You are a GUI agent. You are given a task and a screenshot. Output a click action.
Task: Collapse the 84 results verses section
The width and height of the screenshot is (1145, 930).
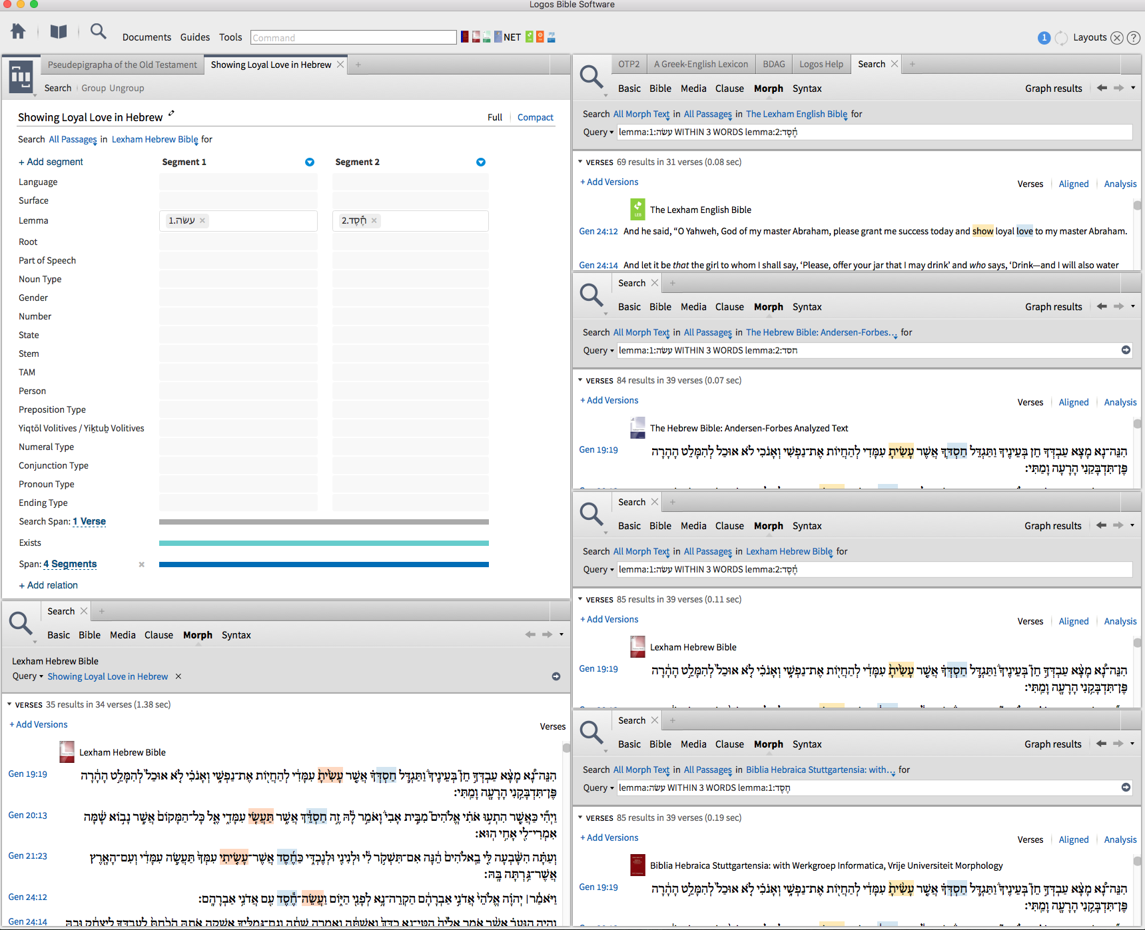click(x=580, y=380)
